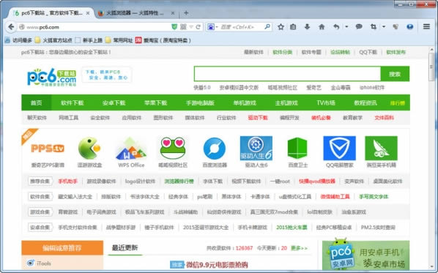Open the 新手上路 bookmark
Image resolution: width=438 pixels, height=273 pixels.
(x=89, y=40)
